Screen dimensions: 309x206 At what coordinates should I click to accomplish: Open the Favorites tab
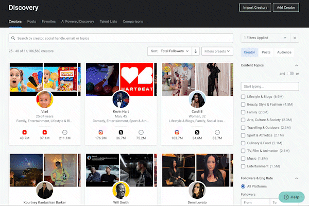pos(49,22)
